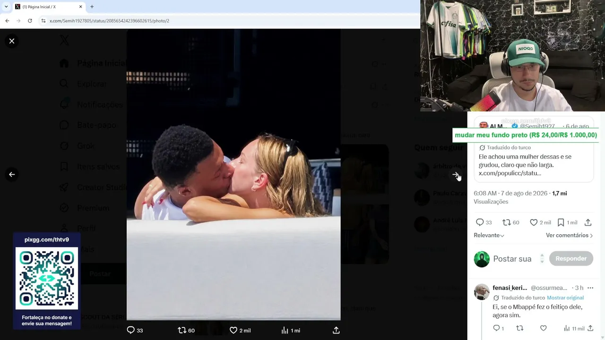Open fenasi_keri username link
605x340 pixels.
[510, 288]
